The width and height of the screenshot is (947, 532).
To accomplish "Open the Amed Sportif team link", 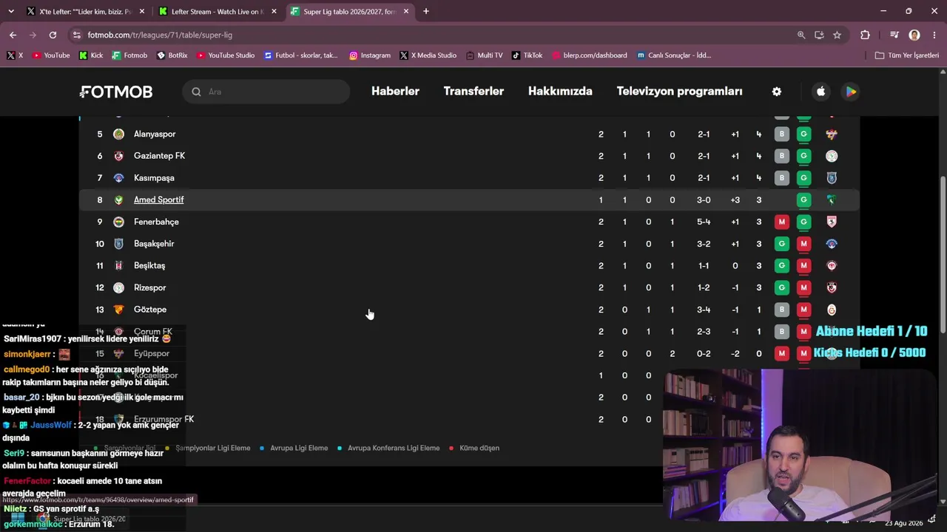I will click(x=158, y=199).
